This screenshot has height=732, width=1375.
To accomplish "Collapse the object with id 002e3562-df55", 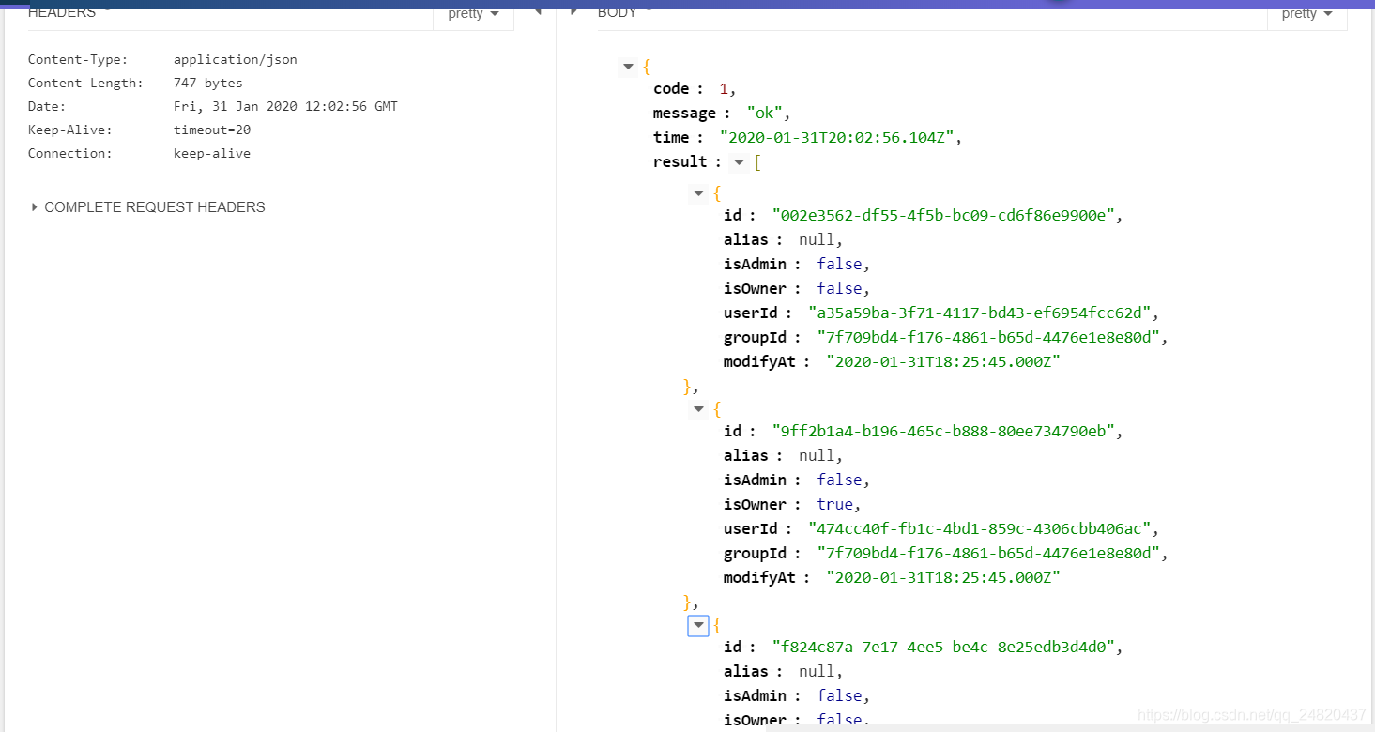I will click(x=698, y=194).
